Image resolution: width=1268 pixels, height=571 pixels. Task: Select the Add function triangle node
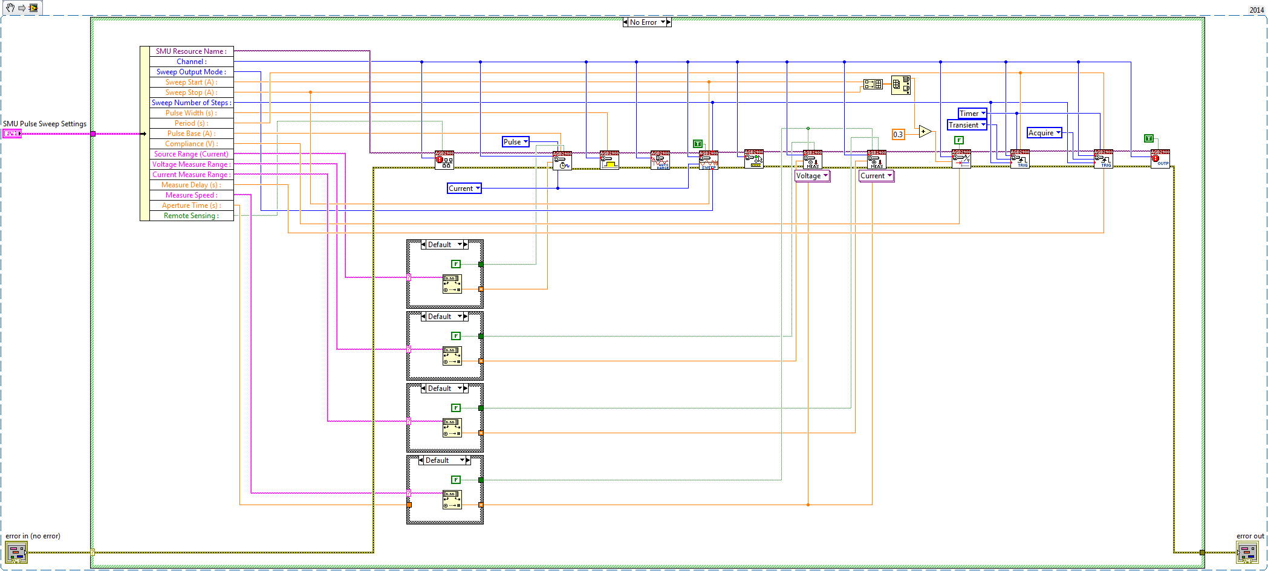pyautogui.click(x=925, y=131)
